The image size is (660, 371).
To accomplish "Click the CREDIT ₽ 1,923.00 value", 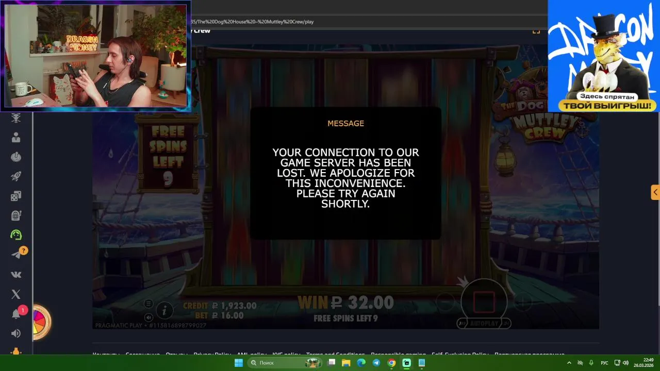I will click(x=220, y=306).
